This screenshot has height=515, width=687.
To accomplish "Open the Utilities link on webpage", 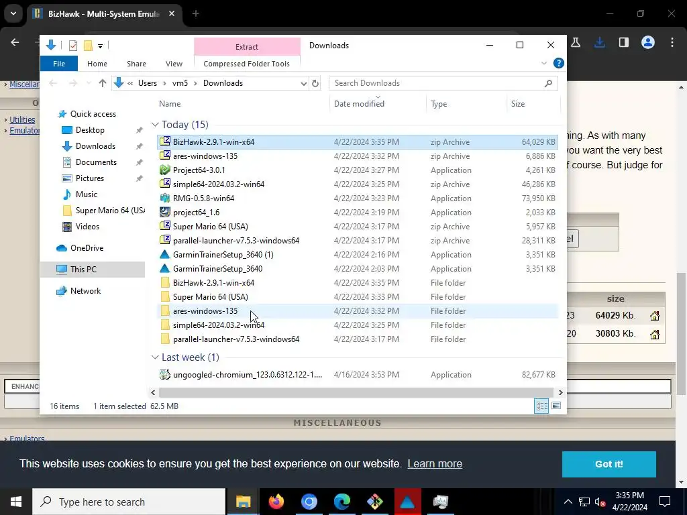I will [x=22, y=119].
